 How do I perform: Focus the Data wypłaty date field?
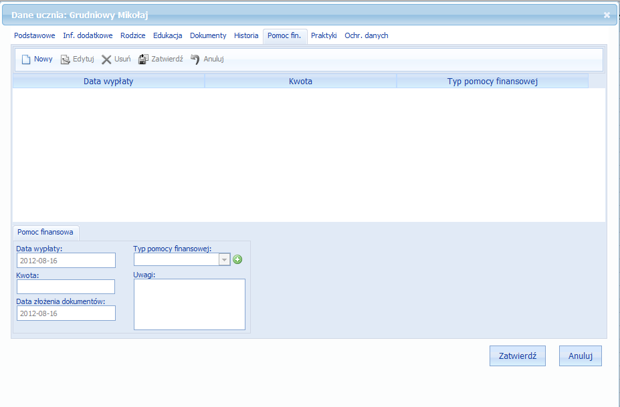(x=66, y=261)
